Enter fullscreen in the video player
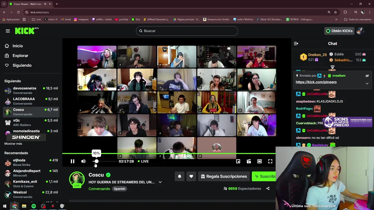 coord(270,161)
